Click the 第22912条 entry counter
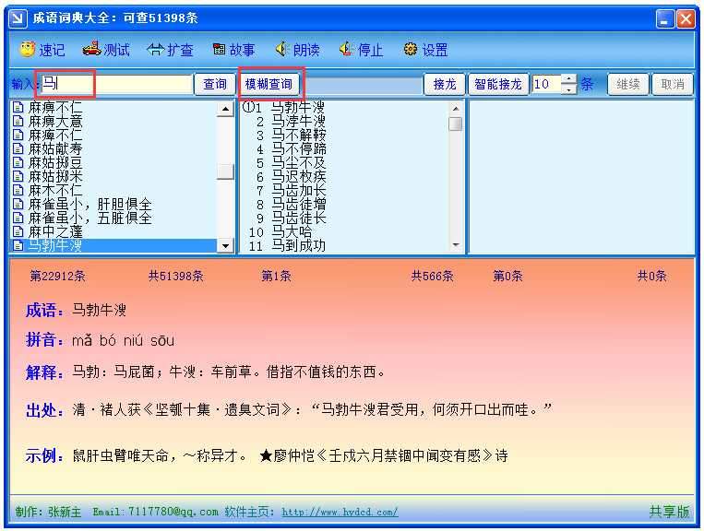This screenshot has height=531, width=704. tap(57, 276)
